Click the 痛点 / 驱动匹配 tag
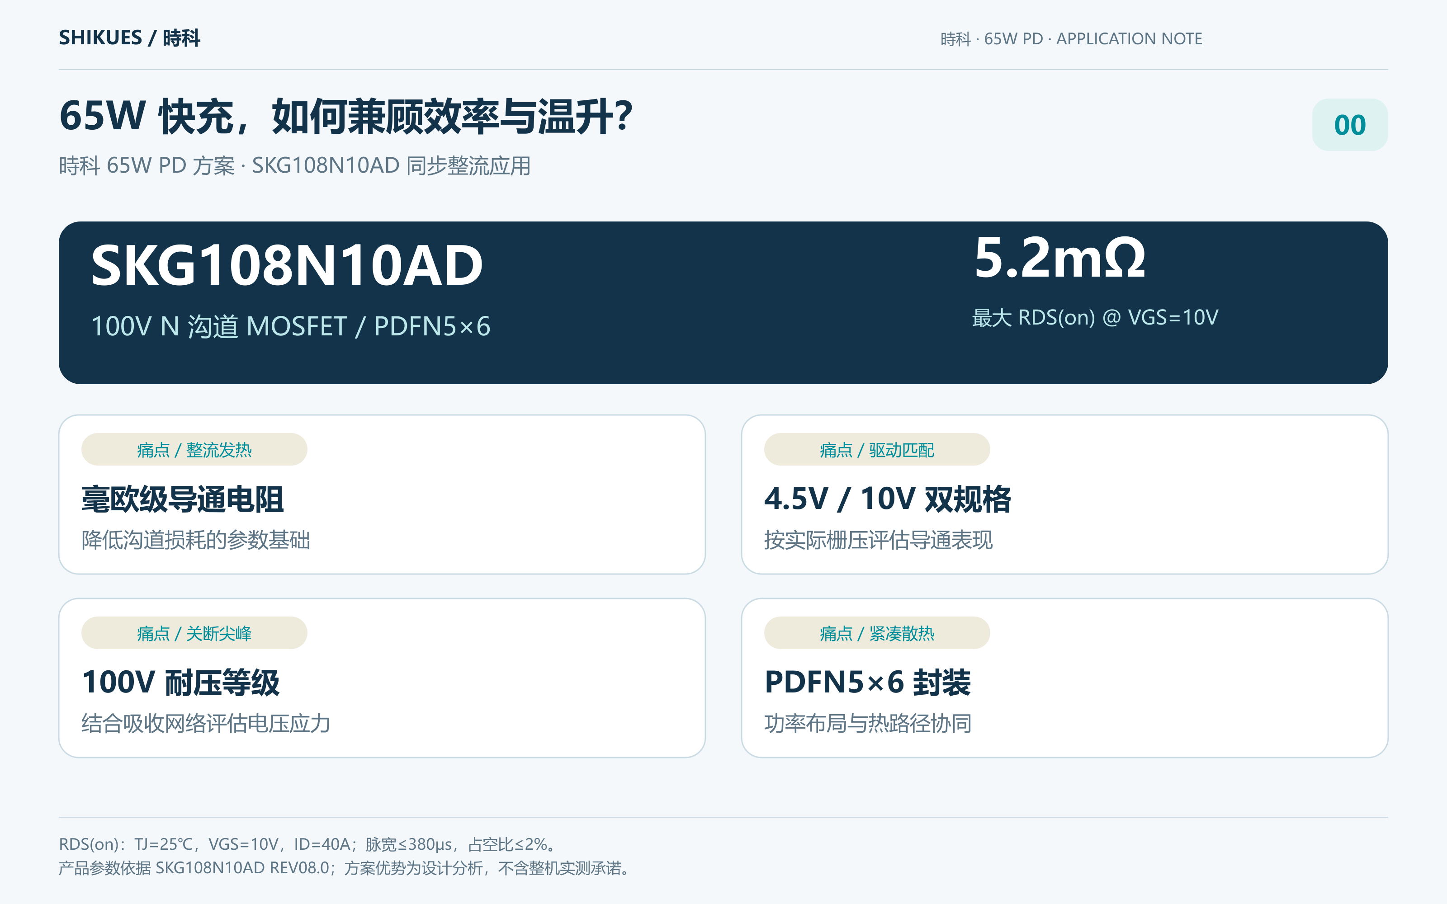Image resolution: width=1447 pixels, height=904 pixels. click(x=877, y=450)
